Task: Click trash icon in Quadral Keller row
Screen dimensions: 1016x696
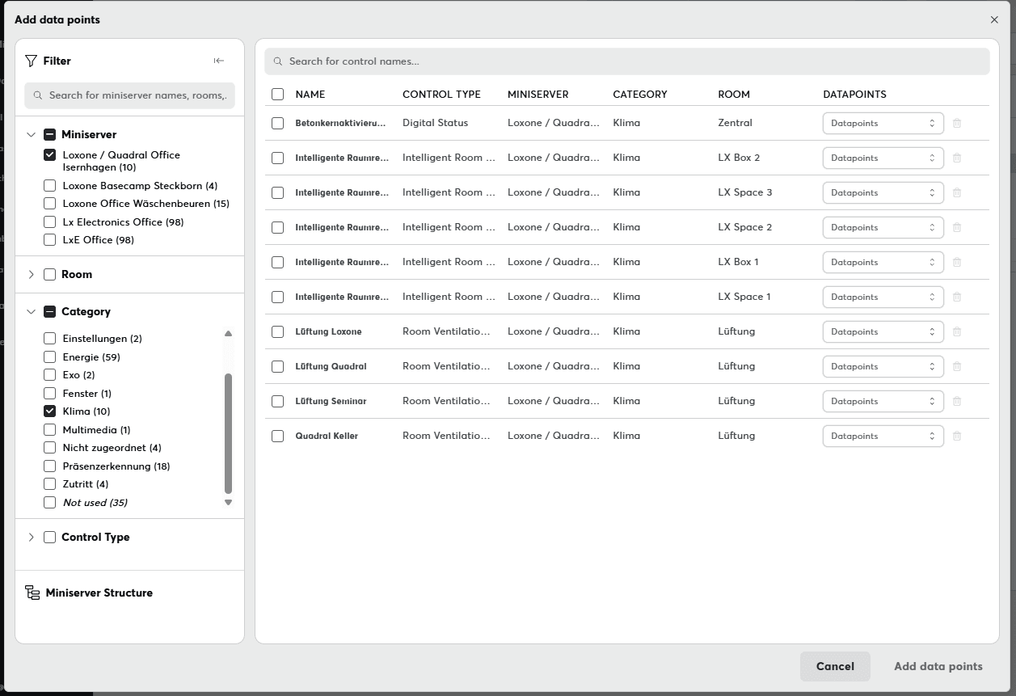Action: point(957,436)
